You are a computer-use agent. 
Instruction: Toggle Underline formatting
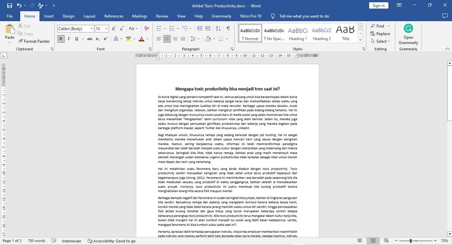[x=76, y=39]
